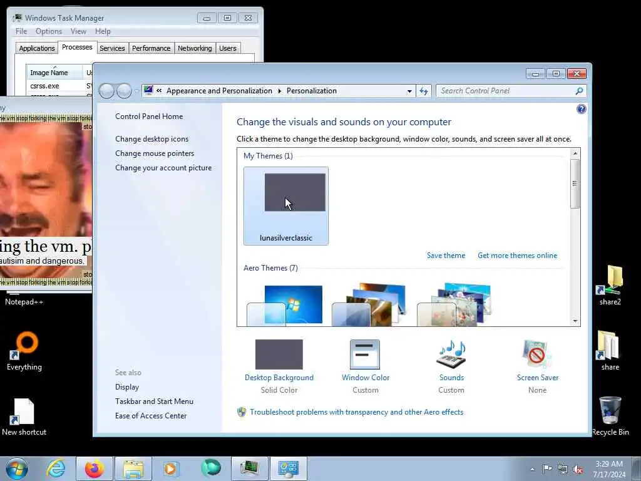Click the Back navigation arrow button
This screenshot has width=641, height=481.
(106, 91)
